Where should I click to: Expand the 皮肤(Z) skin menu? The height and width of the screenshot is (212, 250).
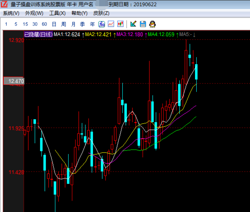point(102,13)
